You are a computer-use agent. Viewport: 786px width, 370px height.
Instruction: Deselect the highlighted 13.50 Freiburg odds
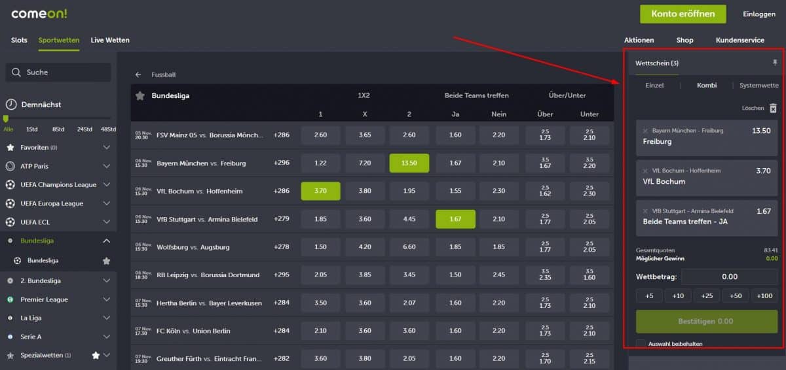tap(409, 163)
